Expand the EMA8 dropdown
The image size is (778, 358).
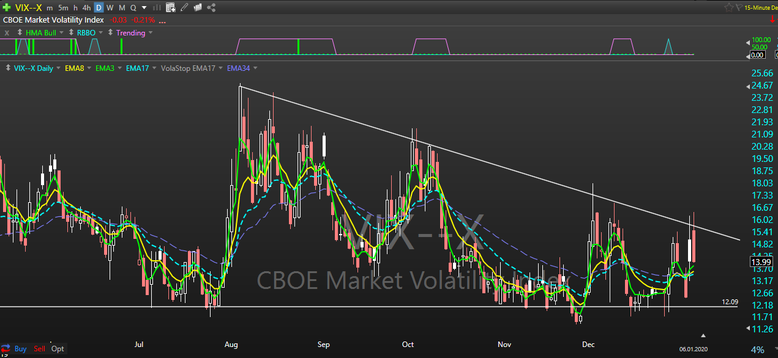point(89,68)
